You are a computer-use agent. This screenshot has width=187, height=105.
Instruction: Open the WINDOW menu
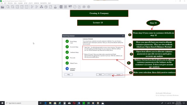pyautogui.click(x=37, y=3)
